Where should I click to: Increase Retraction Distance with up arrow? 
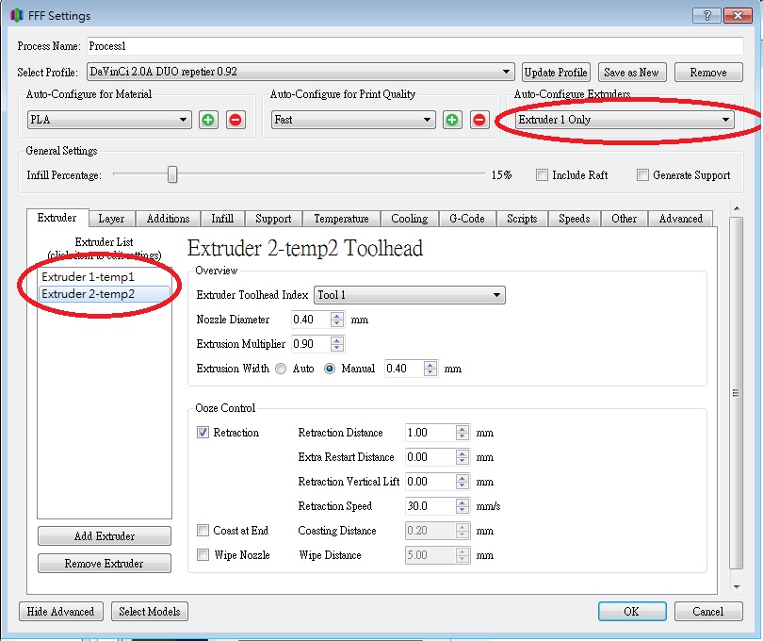tap(463, 429)
